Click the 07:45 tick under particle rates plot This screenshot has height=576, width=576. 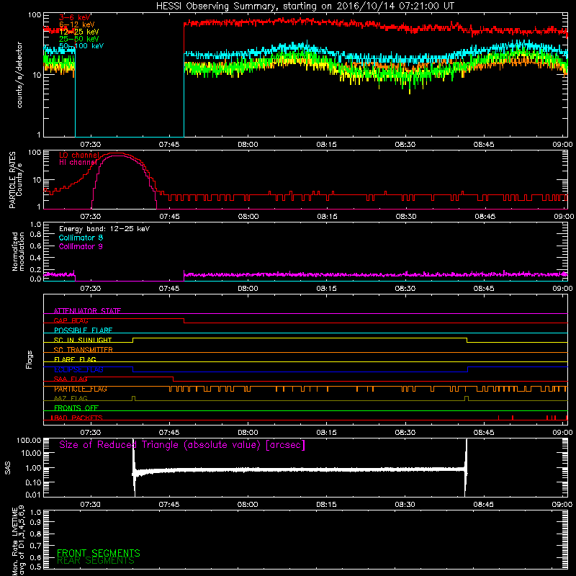tap(169, 217)
